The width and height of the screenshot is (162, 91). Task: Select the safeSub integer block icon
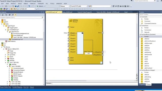pyautogui.click(x=142, y=75)
